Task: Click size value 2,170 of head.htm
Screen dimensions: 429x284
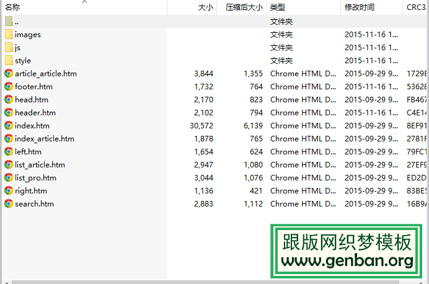Action: 203,100
